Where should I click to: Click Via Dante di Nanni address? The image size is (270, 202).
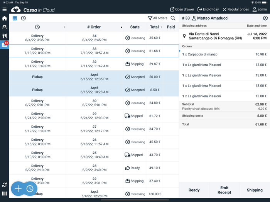[x=204, y=34]
